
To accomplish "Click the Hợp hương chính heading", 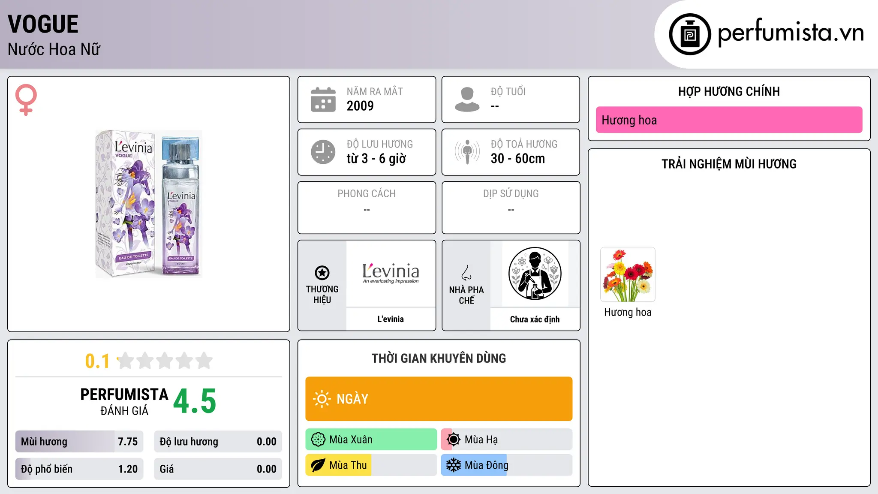I will [729, 91].
